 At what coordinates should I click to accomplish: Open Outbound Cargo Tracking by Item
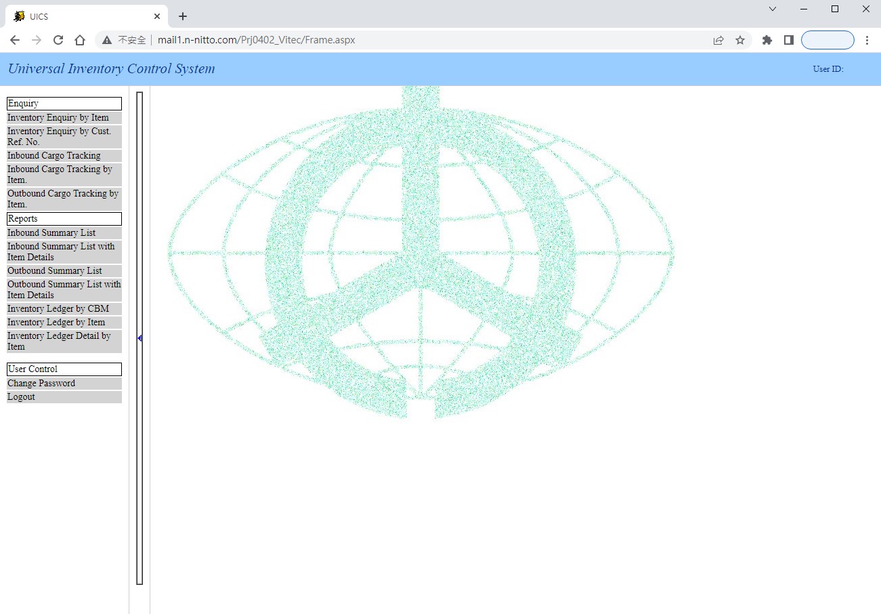pos(64,199)
